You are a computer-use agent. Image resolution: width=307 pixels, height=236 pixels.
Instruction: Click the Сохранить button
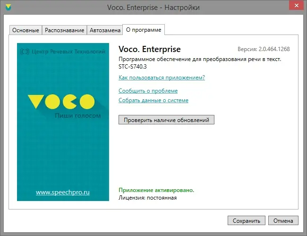click(x=247, y=221)
